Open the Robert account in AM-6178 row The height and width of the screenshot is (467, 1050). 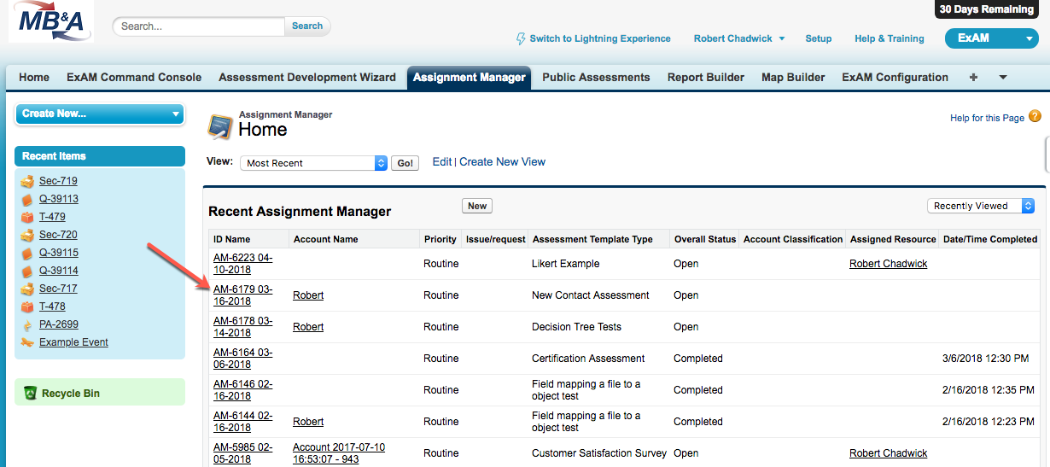point(308,327)
